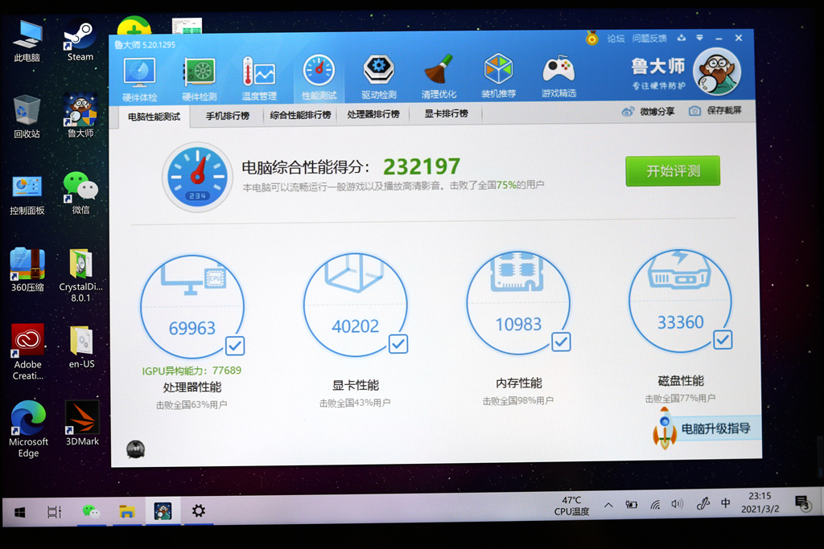The image size is (824, 549).
Task: Toggle the 内存性能 checkbox
Action: (561, 342)
